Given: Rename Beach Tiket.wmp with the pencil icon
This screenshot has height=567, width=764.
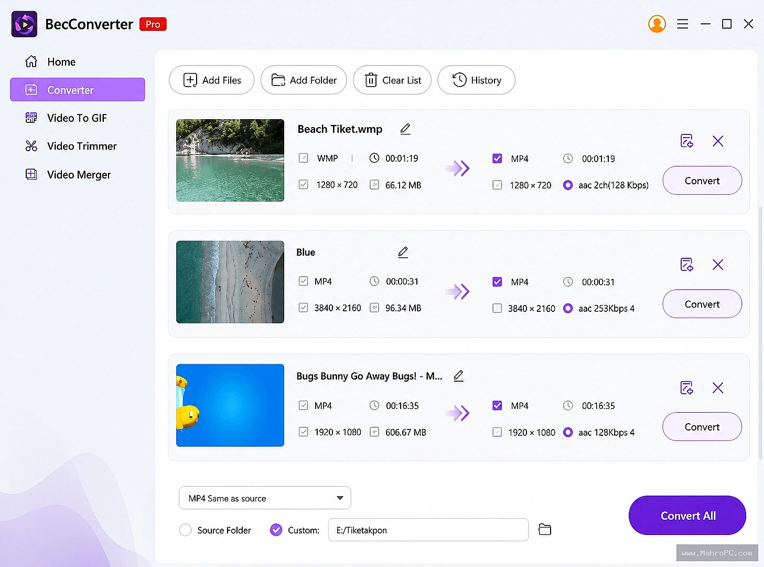Looking at the screenshot, I should (405, 129).
